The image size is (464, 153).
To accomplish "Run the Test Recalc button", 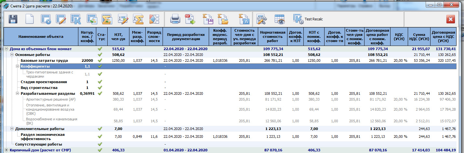I will (308, 19).
